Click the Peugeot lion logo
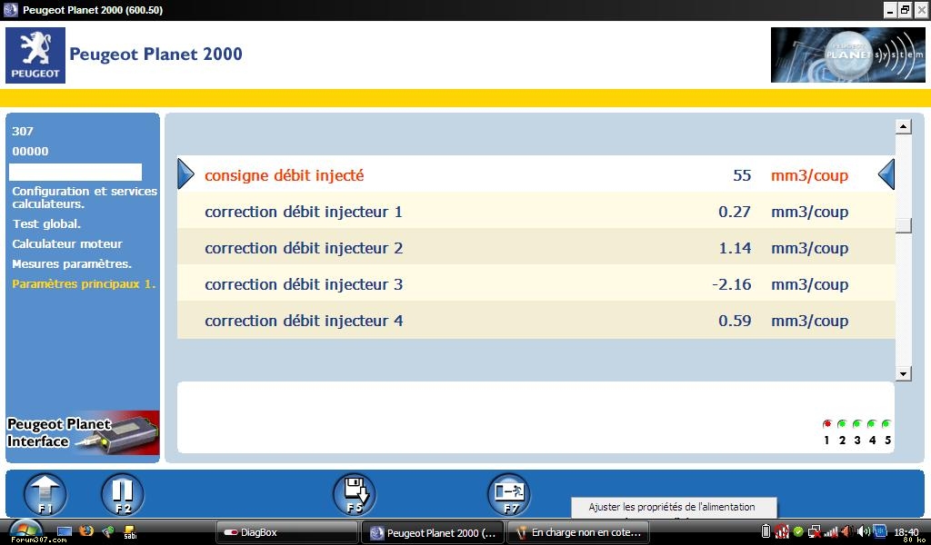Viewport: 931px width, 545px height. pos(35,55)
